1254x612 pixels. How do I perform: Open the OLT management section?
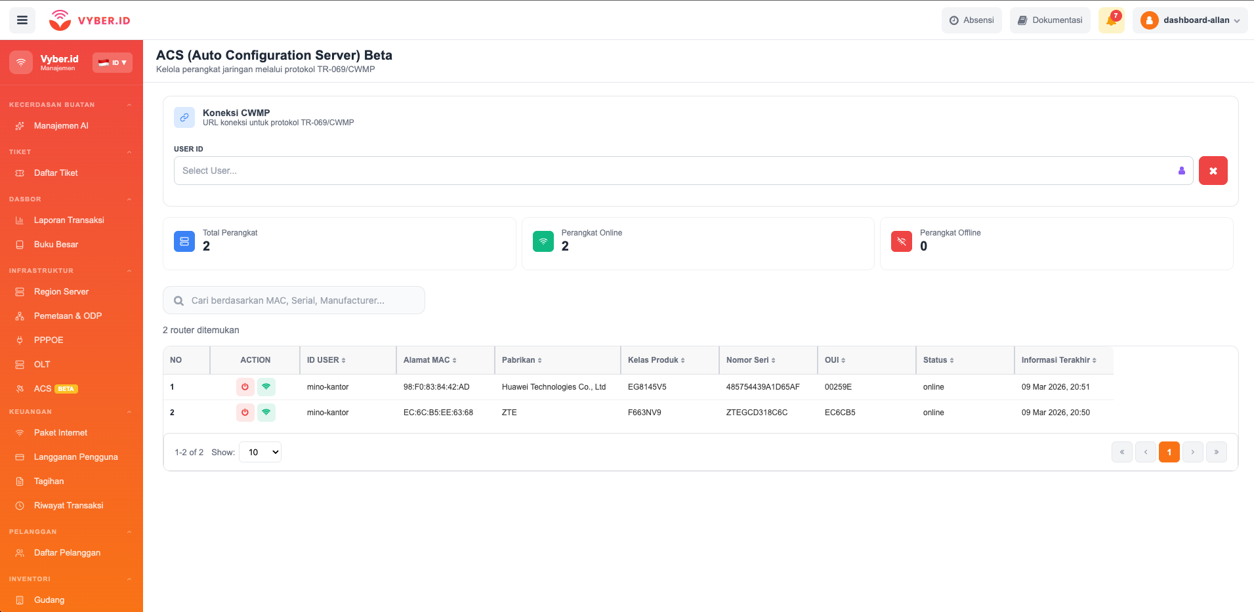[41, 364]
